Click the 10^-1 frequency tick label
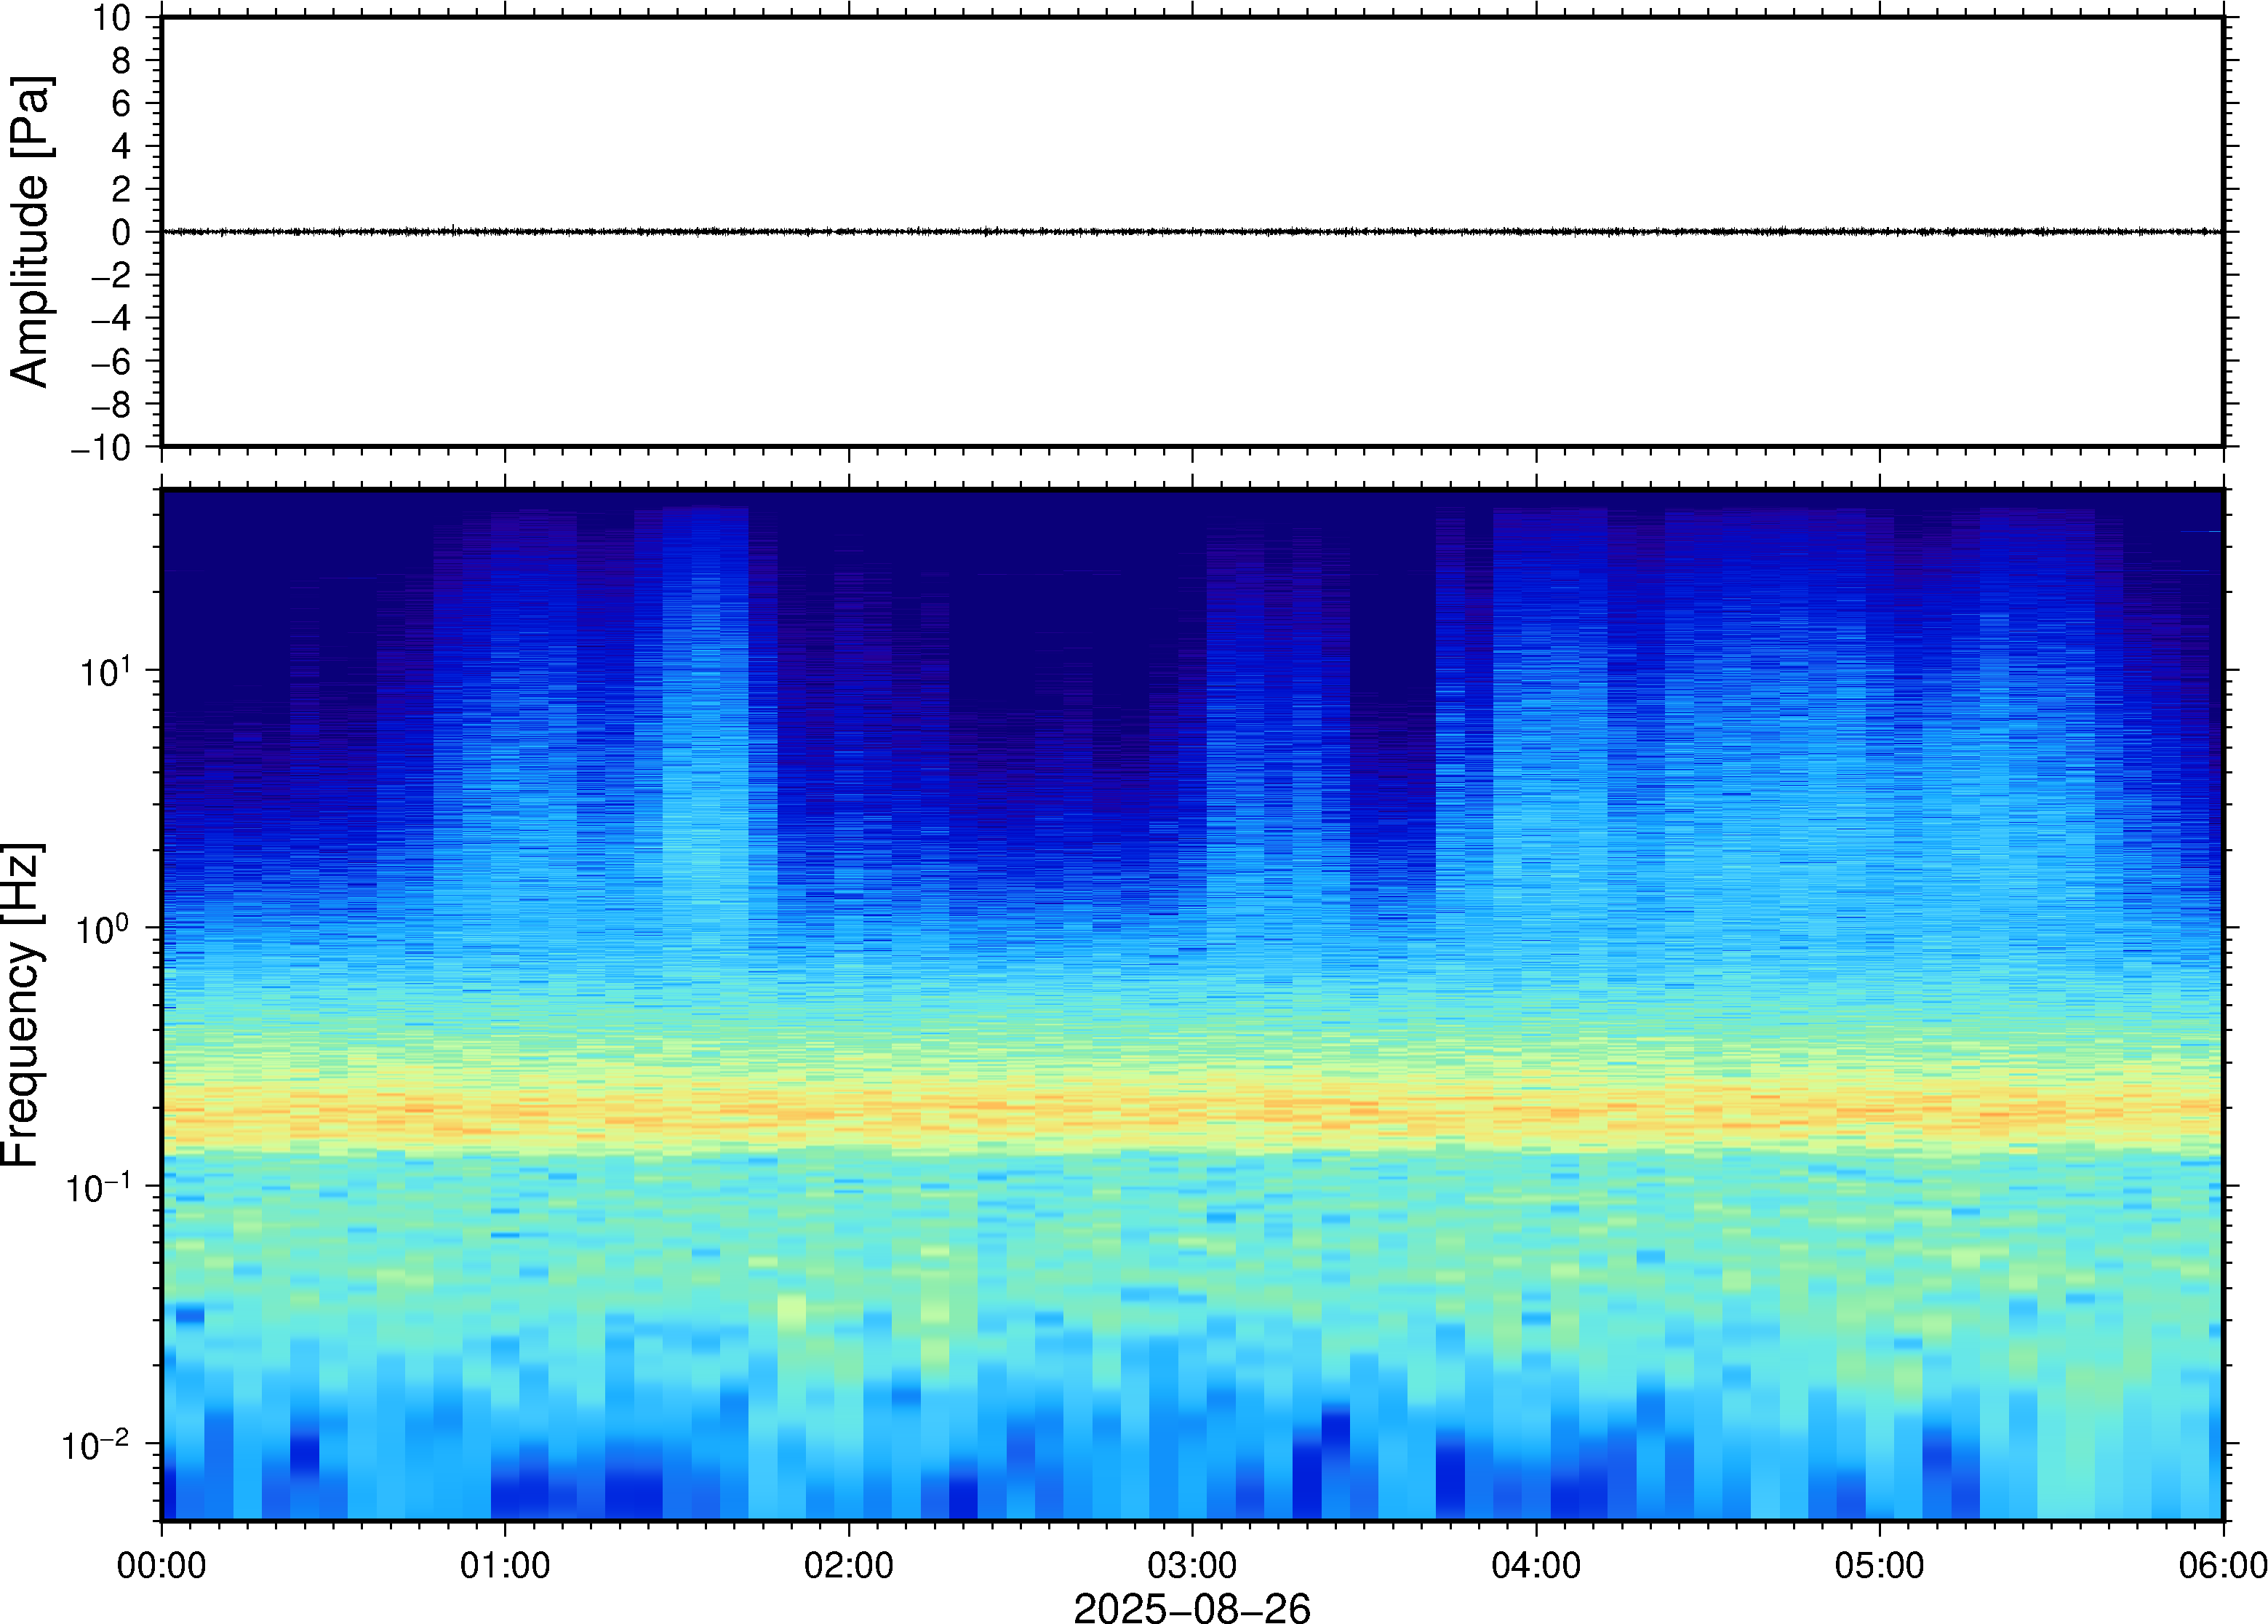This screenshot has width=2268, height=1624. 98,1186
